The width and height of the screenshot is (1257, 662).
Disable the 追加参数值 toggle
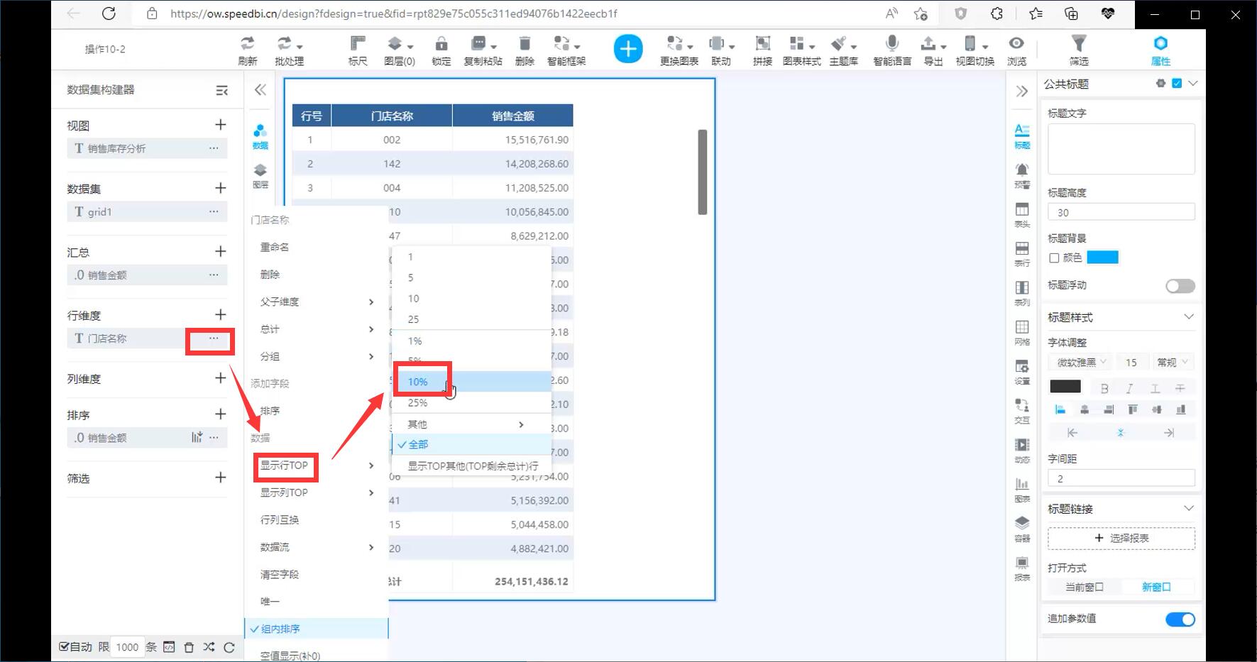(1180, 619)
